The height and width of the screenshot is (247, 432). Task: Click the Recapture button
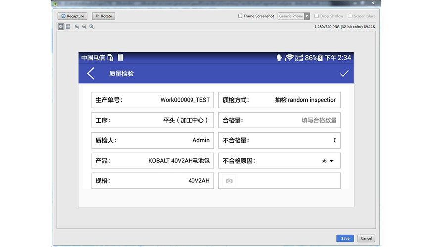72,16
